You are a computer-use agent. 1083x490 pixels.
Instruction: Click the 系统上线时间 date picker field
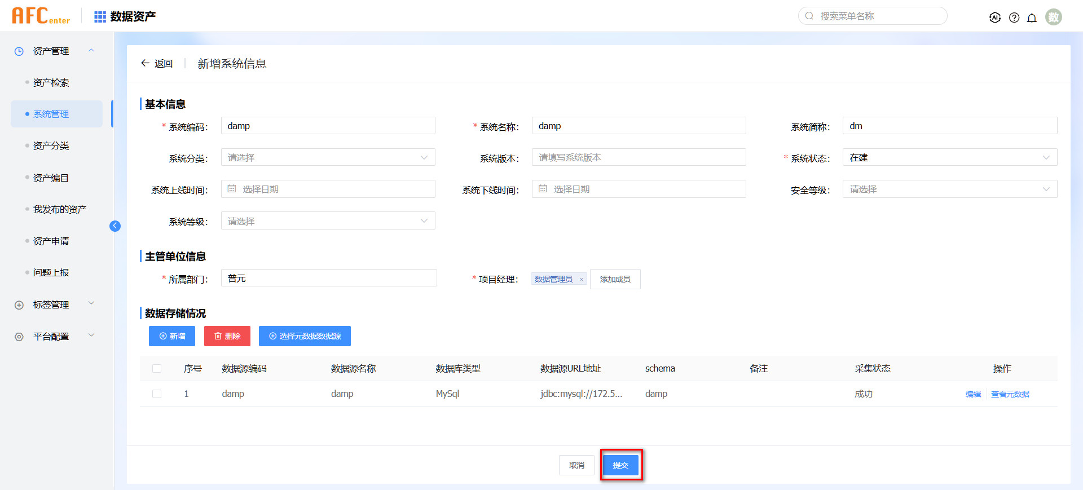point(328,189)
